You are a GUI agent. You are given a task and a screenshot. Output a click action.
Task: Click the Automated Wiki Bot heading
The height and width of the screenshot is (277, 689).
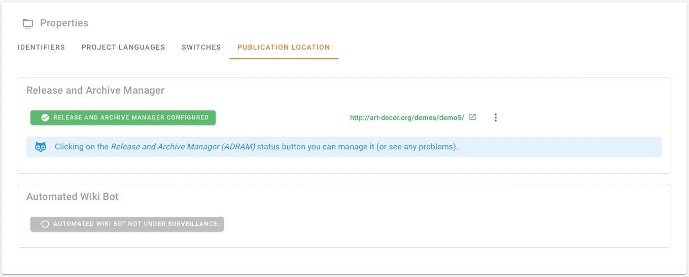tap(73, 197)
